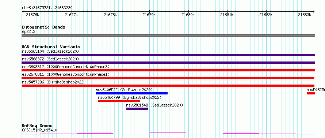Open the nsv6561548 (Sedlazeck2020) label

pyautogui.click(x=154, y=105)
